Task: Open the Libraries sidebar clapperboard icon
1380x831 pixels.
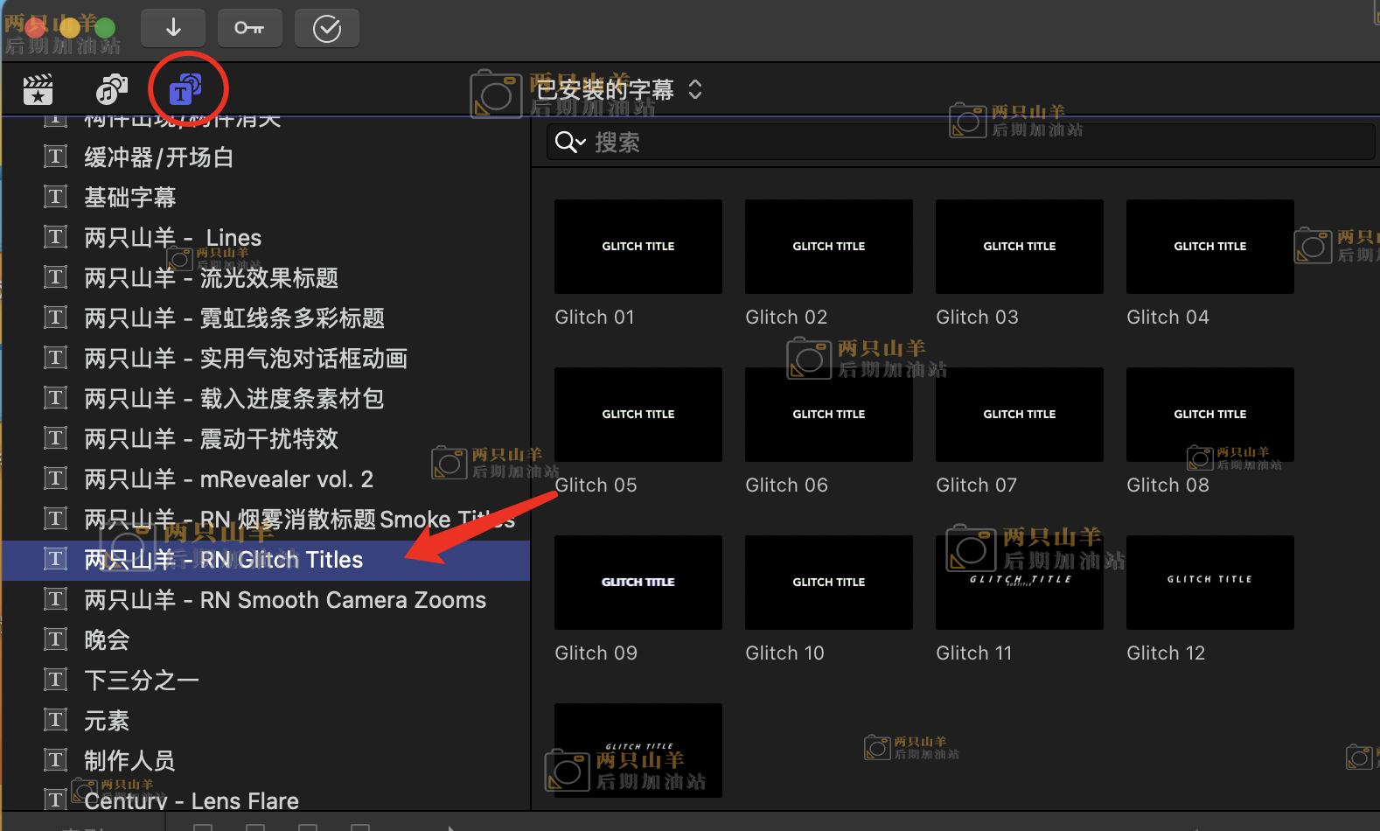Action: coord(38,89)
